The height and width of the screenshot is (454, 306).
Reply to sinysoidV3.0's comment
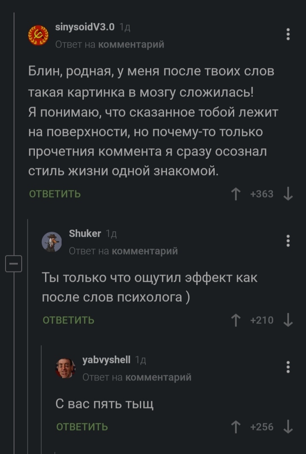[55, 194]
